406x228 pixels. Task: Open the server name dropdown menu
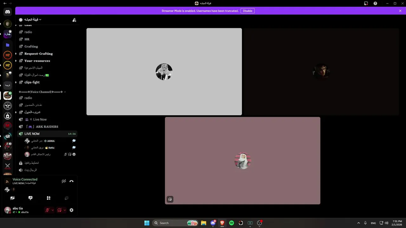[33, 20]
